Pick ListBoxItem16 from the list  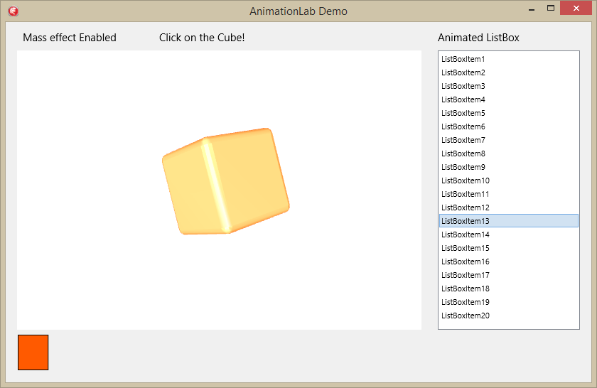click(509, 262)
